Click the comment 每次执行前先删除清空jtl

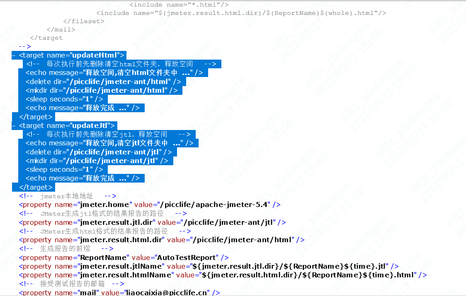pyautogui.click(x=108, y=134)
